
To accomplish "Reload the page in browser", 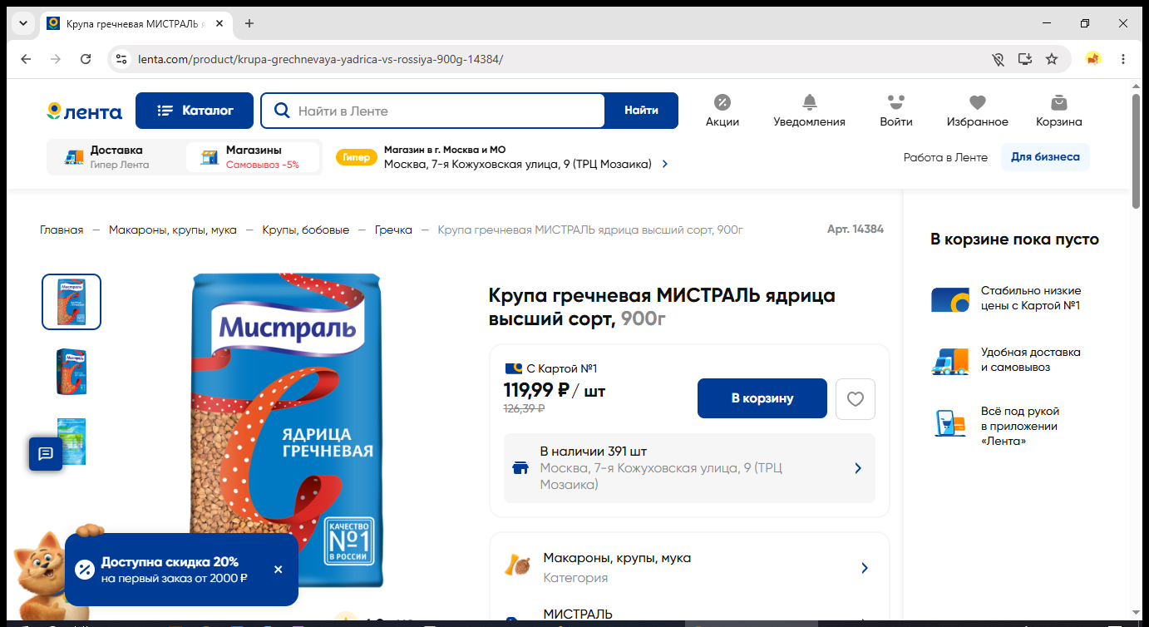I will (86, 59).
